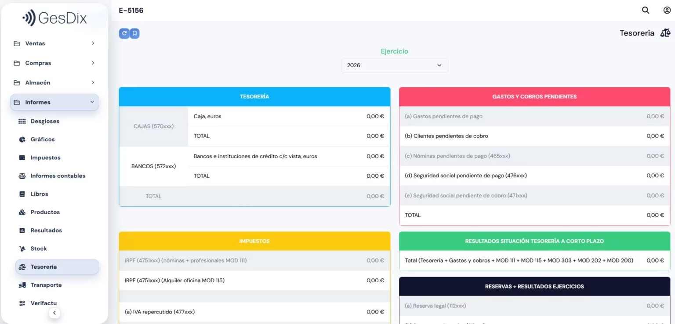Click the Transporte truck icon

click(22, 285)
